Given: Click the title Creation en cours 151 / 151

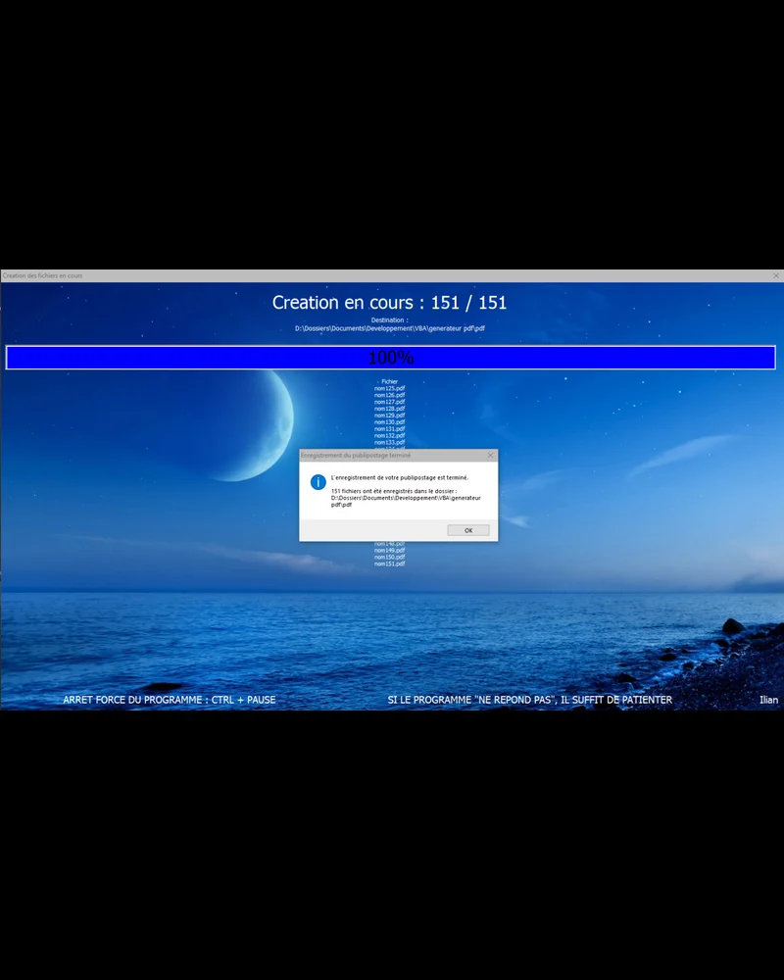Looking at the screenshot, I should (x=390, y=303).
